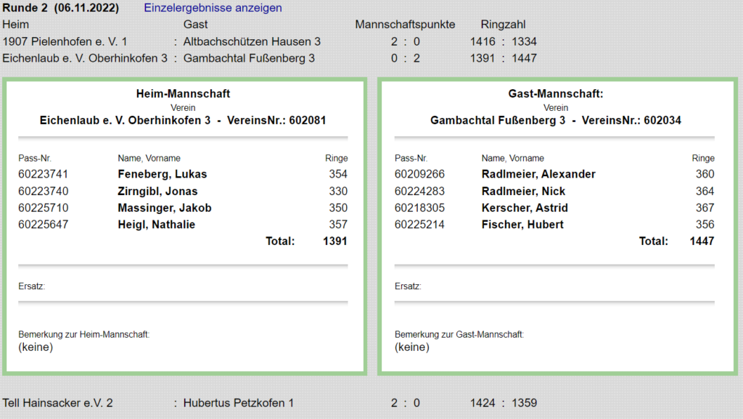Select Fischer, Hubert in guest team
The image size is (743, 419).
tap(522, 225)
